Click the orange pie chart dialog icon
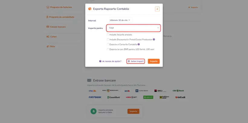Image resolution: width=248 pixels, height=123 pixels. pos(90,9)
